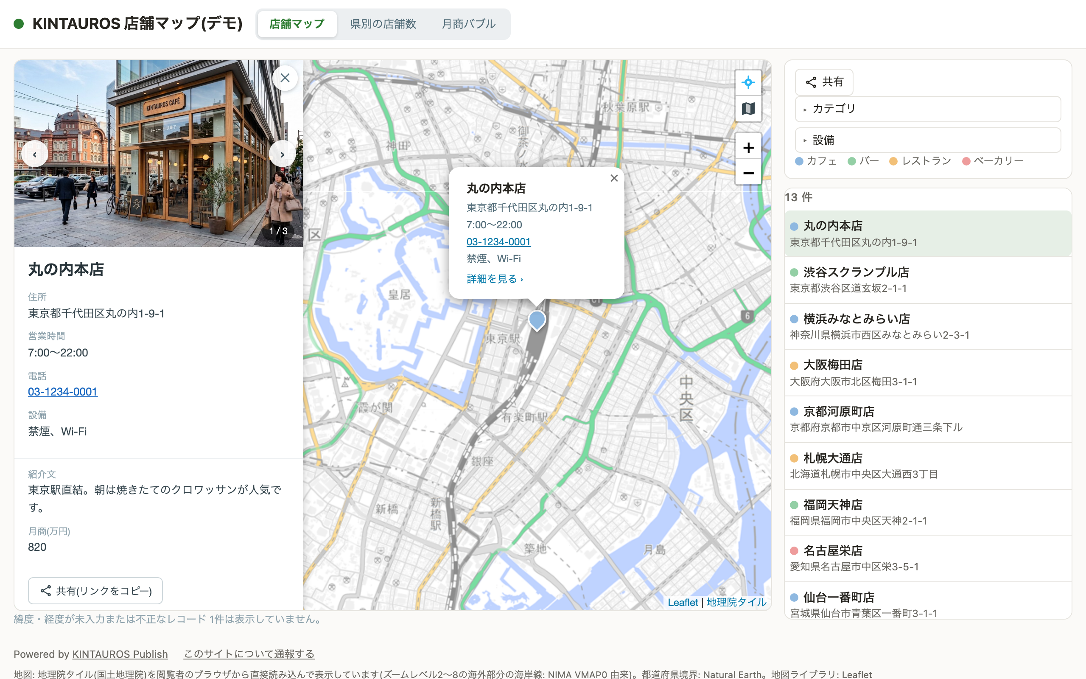Select 横浜みなとみらい店 in list
This screenshot has width=1086, height=679.
tap(928, 326)
